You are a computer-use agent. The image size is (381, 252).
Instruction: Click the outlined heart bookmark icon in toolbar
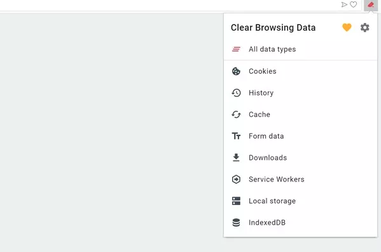[x=354, y=4]
